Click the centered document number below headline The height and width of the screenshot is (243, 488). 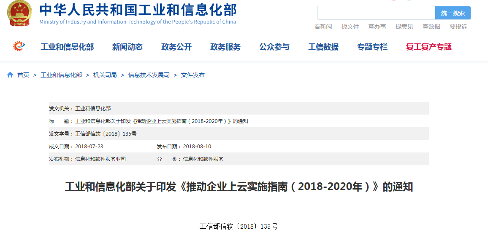pos(239,227)
